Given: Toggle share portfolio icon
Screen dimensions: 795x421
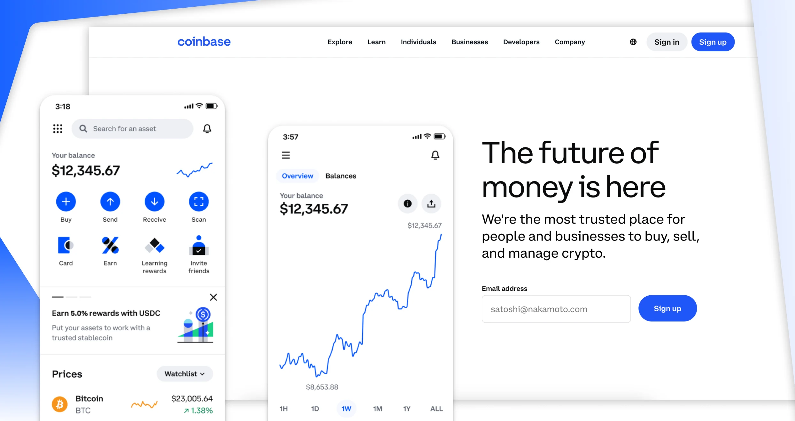Looking at the screenshot, I should 431,204.
